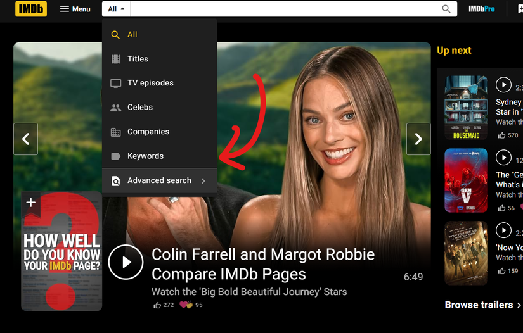Screen dimensions: 523x333
Task: Open The Housemaid thumbnail in Up next
Action: coord(466,108)
